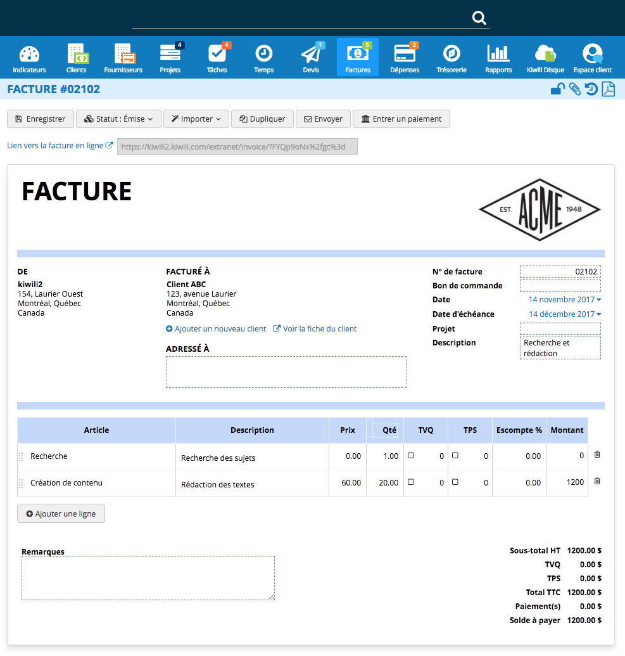
Task: Switch to the Trésorerie section
Action: [451, 58]
